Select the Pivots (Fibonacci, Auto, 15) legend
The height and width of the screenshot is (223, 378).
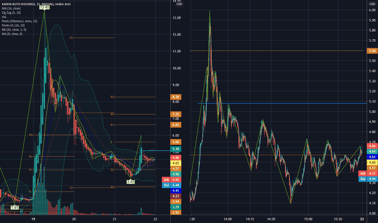[x=19, y=21]
